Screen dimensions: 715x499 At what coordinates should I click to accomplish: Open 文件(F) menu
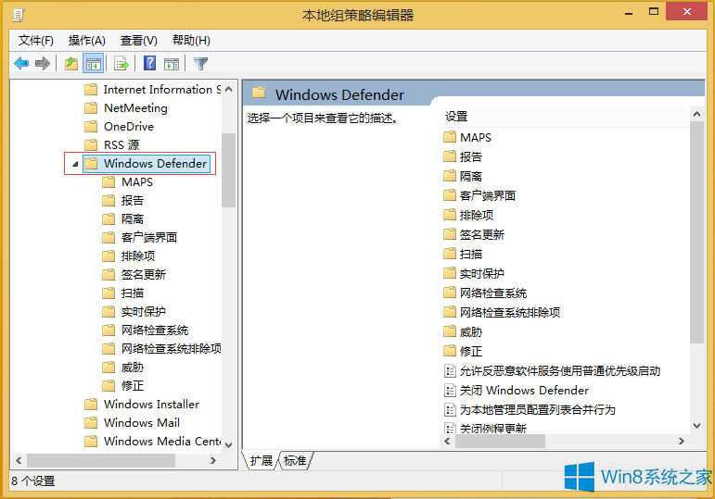(x=35, y=41)
